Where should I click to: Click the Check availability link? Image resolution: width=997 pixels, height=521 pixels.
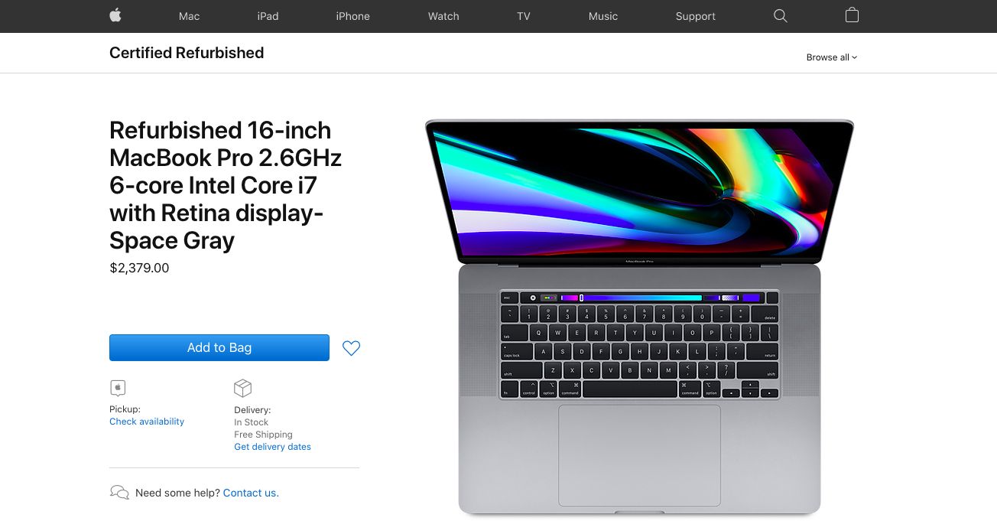[x=147, y=422]
